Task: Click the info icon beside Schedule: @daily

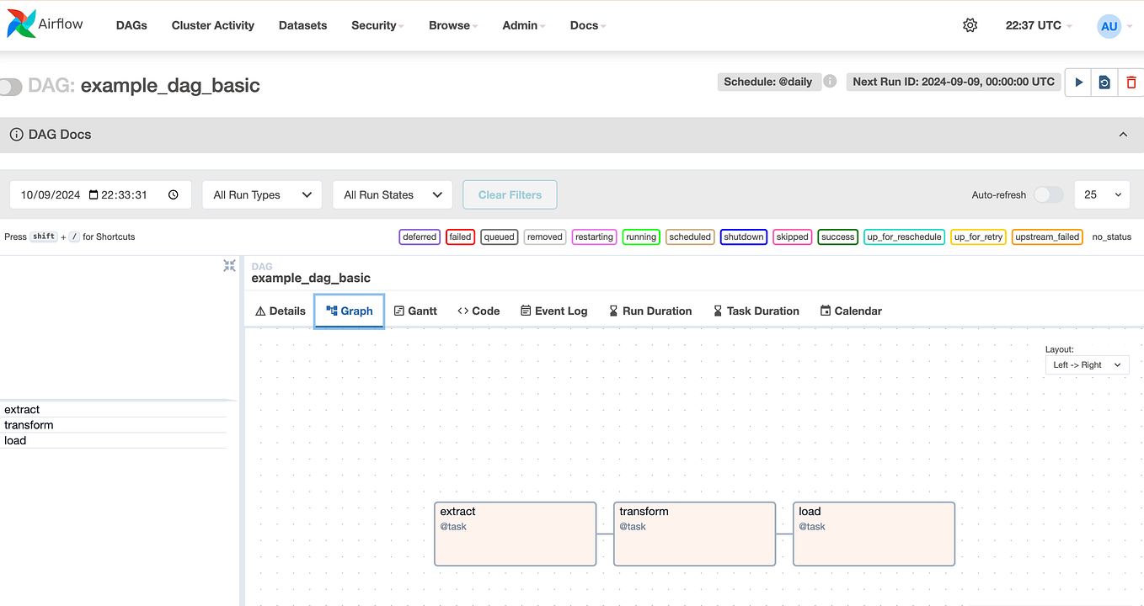Action: click(x=830, y=82)
